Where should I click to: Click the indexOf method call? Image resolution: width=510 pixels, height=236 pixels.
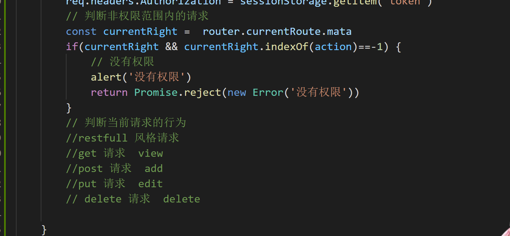[x=287, y=47]
